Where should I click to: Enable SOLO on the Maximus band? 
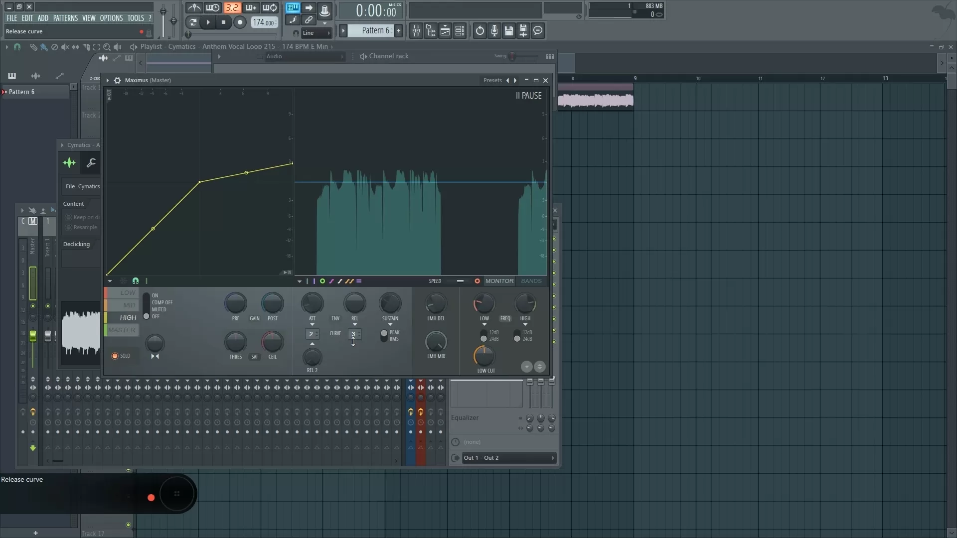click(115, 356)
